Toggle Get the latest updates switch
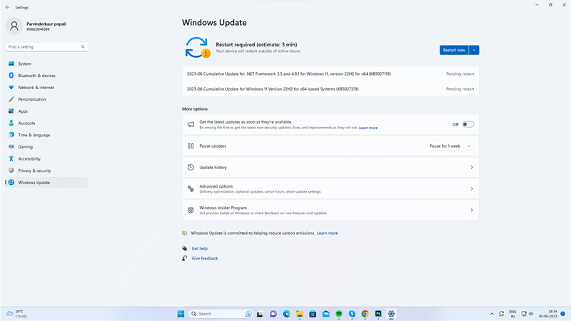Image resolution: width=571 pixels, height=321 pixels. (468, 124)
